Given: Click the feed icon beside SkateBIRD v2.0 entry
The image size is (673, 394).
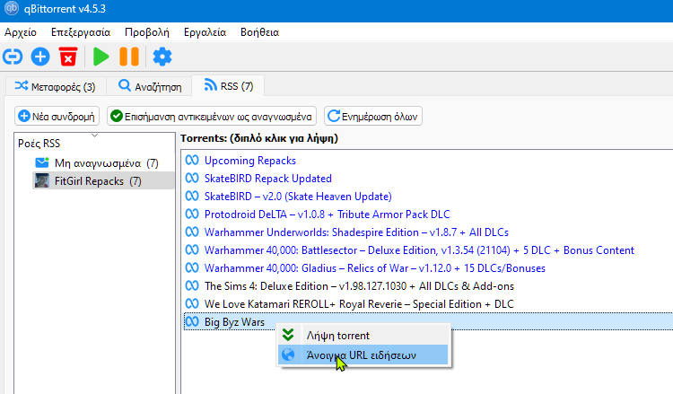Looking at the screenshot, I should coord(192,197).
